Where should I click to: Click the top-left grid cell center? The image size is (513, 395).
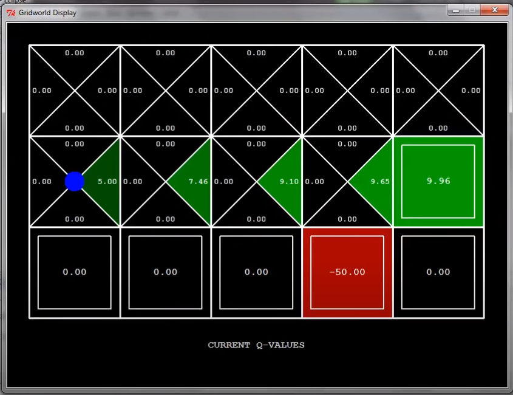click(75, 91)
